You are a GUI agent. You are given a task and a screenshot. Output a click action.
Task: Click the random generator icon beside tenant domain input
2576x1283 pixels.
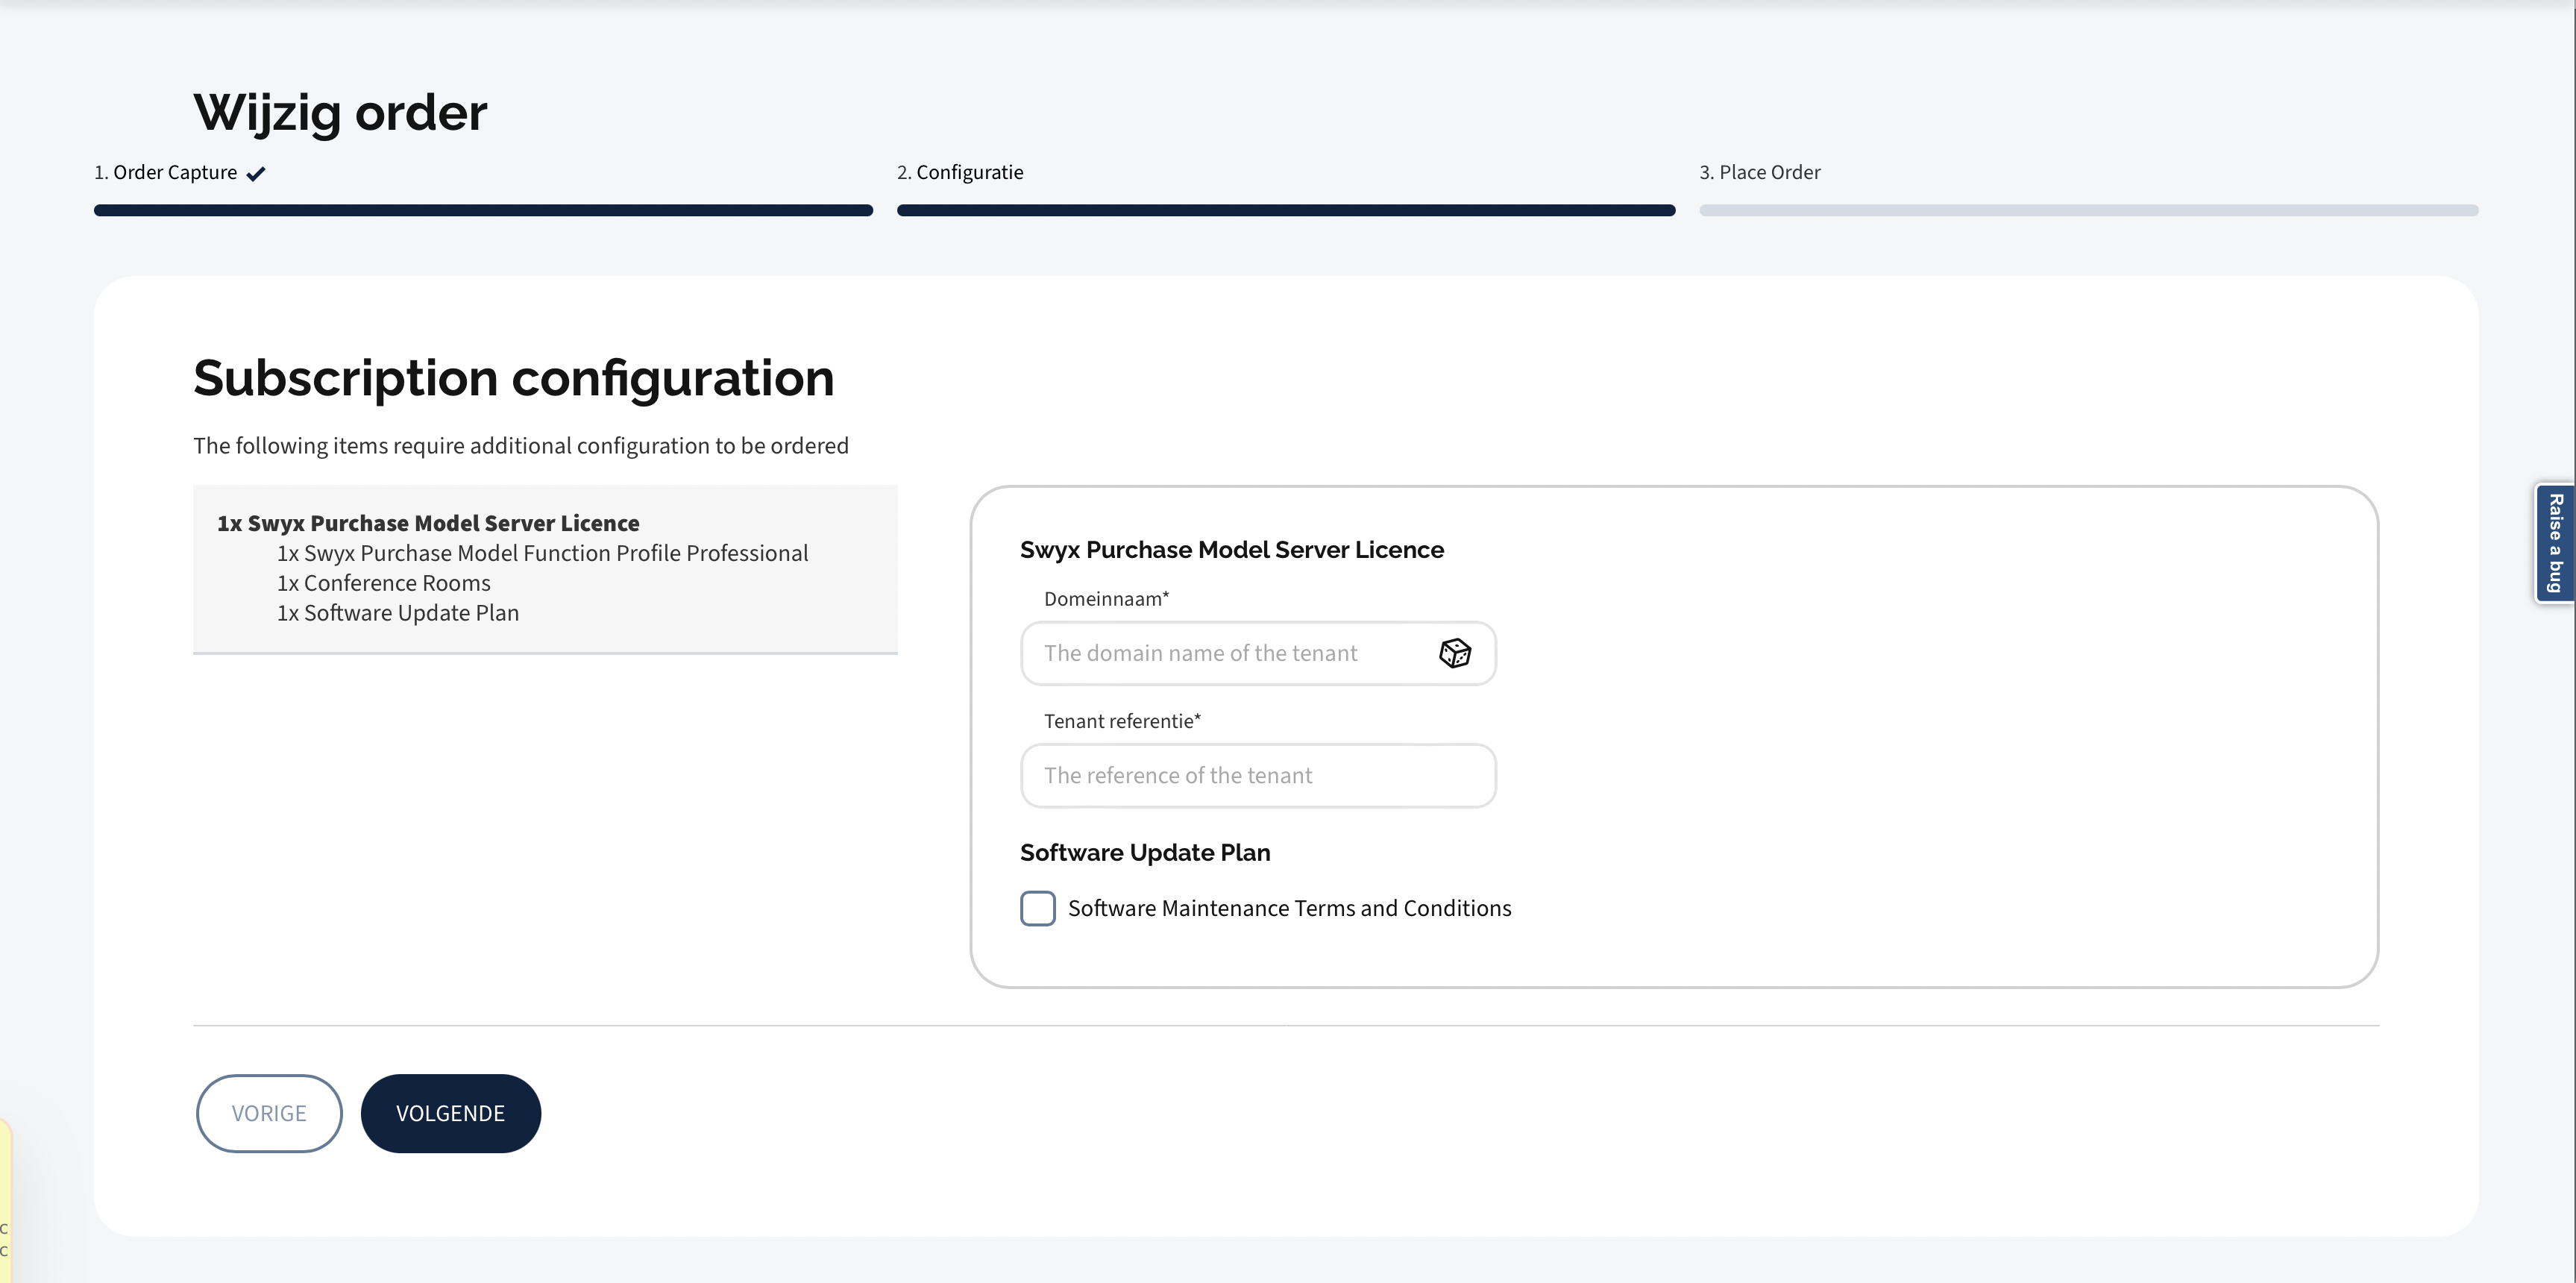(1456, 653)
